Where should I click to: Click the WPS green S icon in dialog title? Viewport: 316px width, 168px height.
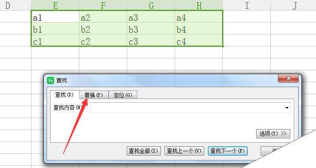click(51, 80)
